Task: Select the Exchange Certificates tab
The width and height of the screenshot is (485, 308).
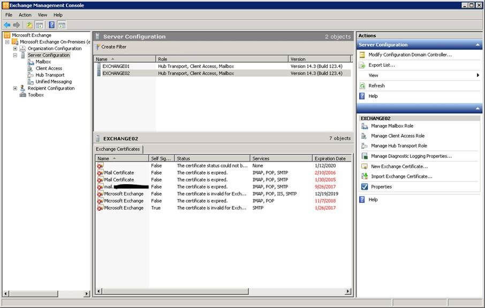Action: [x=118, y=149]
